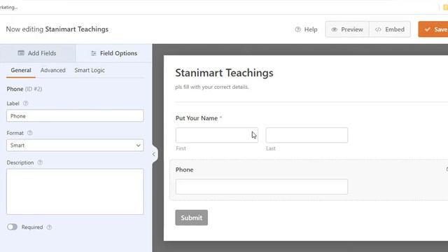Switch to the Add Fields tab

coord(38,53)
